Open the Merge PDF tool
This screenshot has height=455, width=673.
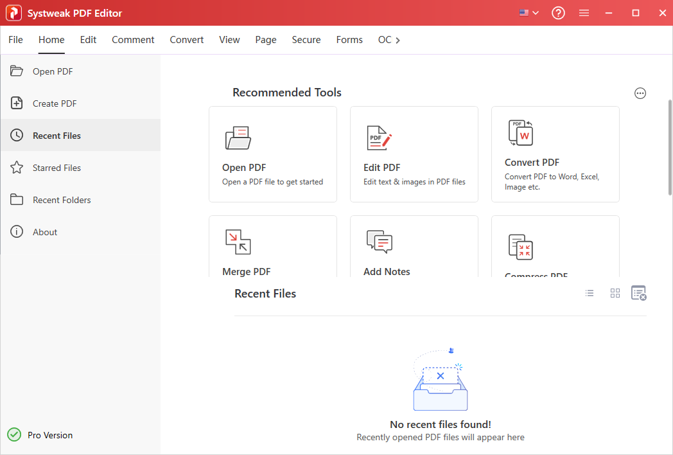[x=272, y=251]
